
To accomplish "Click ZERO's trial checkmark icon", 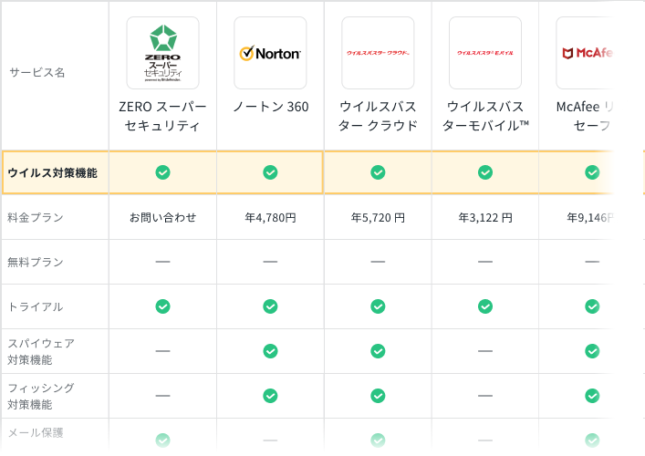I will [x=162, y=306].
